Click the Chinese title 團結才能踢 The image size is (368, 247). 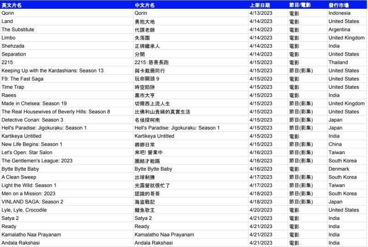(147, 161)
